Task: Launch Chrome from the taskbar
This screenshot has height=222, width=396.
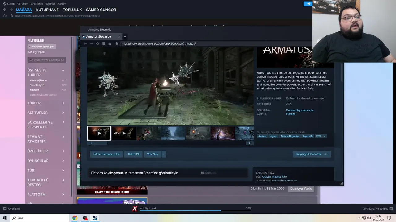Action: pos(75,218)
